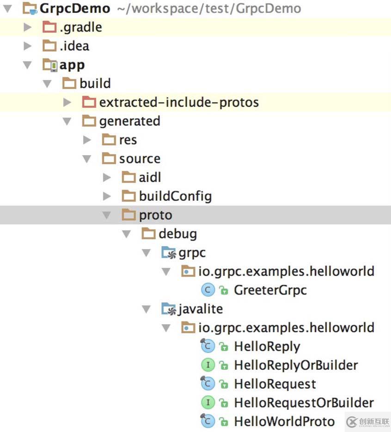This screenshot has height=432, width=391.
Task: Click the app module folder icon
Action: click(49, 65)
